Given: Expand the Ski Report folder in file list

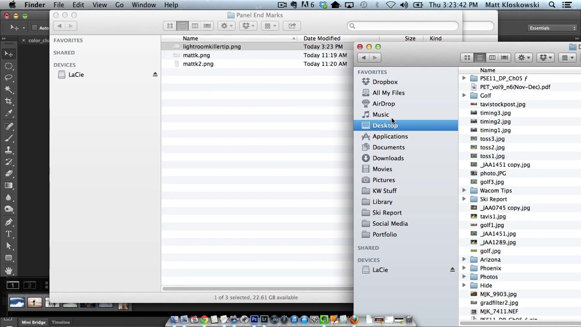Looking at the screenshot, I should tap(464, 199).
